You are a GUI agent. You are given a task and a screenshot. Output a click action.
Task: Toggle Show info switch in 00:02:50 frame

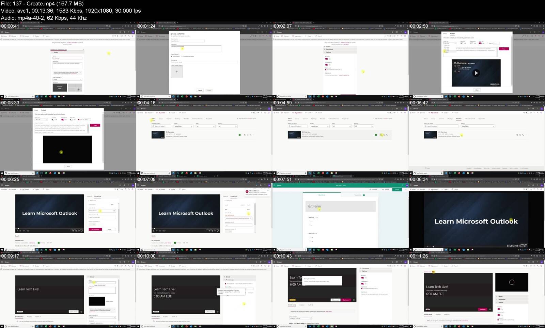pos(480,43)
